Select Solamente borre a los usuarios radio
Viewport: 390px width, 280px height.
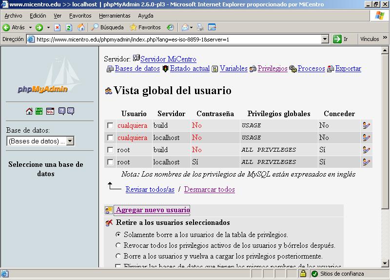pos(118,235)
